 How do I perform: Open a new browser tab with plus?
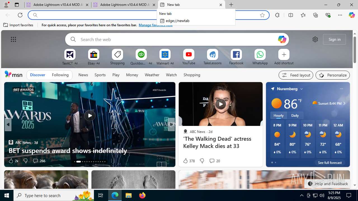(x=231, y=5)
